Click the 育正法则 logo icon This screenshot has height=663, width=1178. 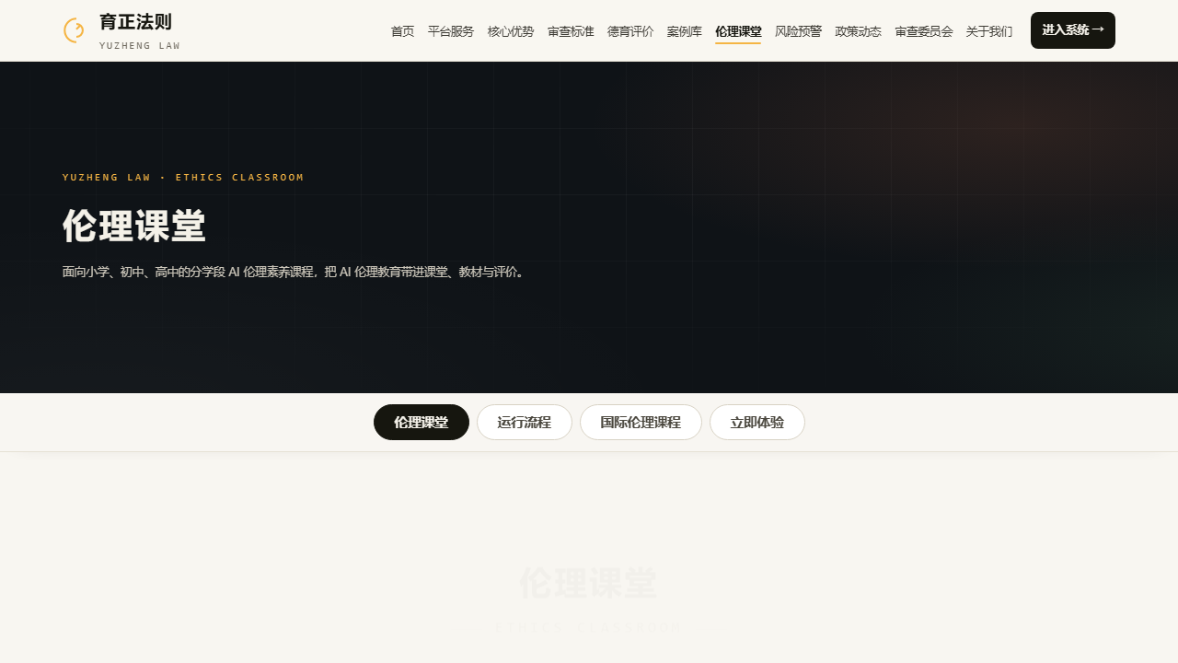click(74, 30)
